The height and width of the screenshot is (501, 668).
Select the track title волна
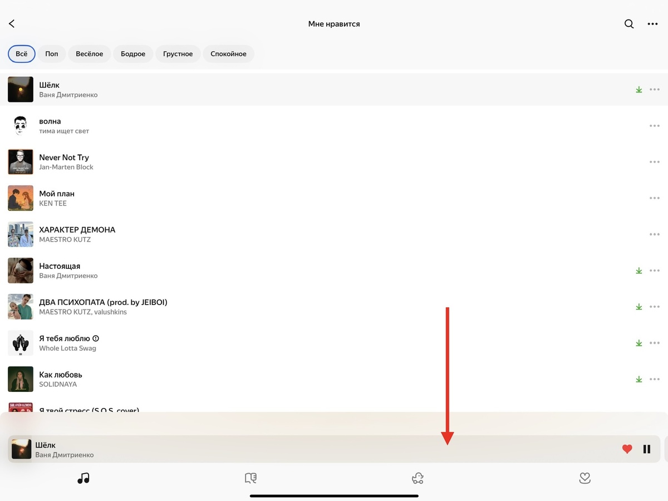pyautogui.click(x=50, y=121)
